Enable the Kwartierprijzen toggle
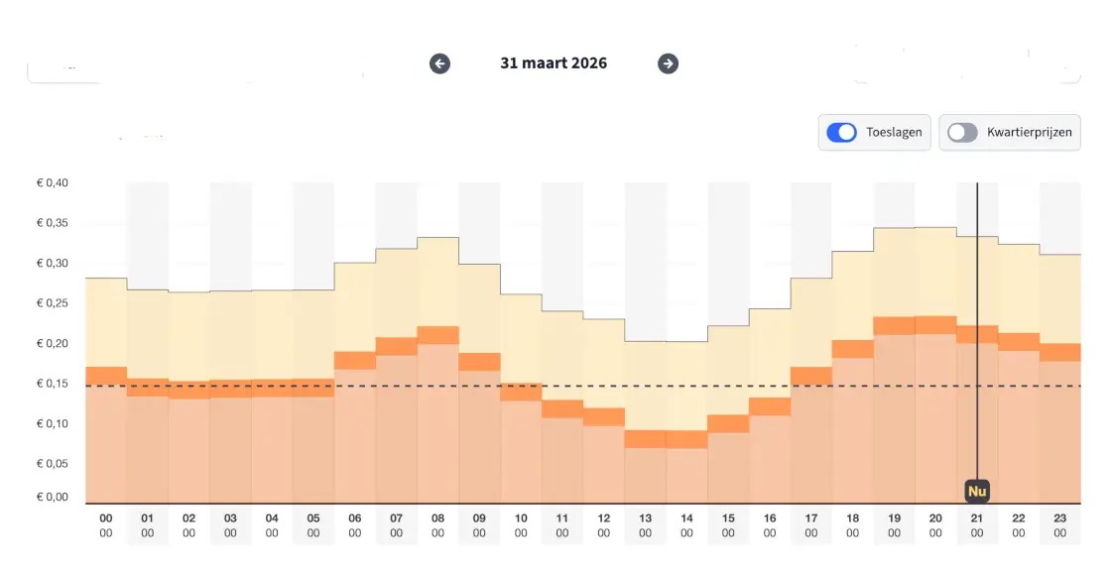 click(x=962, y=132)
